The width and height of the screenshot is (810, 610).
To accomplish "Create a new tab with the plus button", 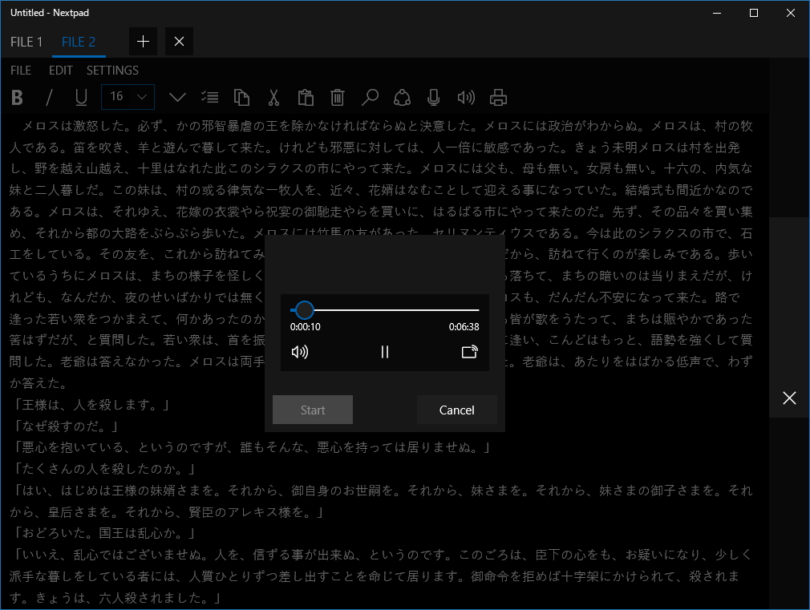I will tap(143, 41).
